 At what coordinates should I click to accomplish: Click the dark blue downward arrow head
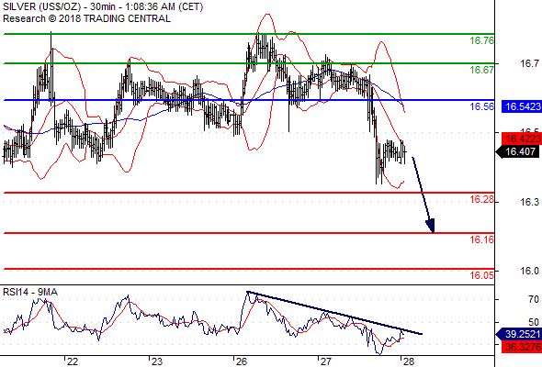tap(431, 226)
